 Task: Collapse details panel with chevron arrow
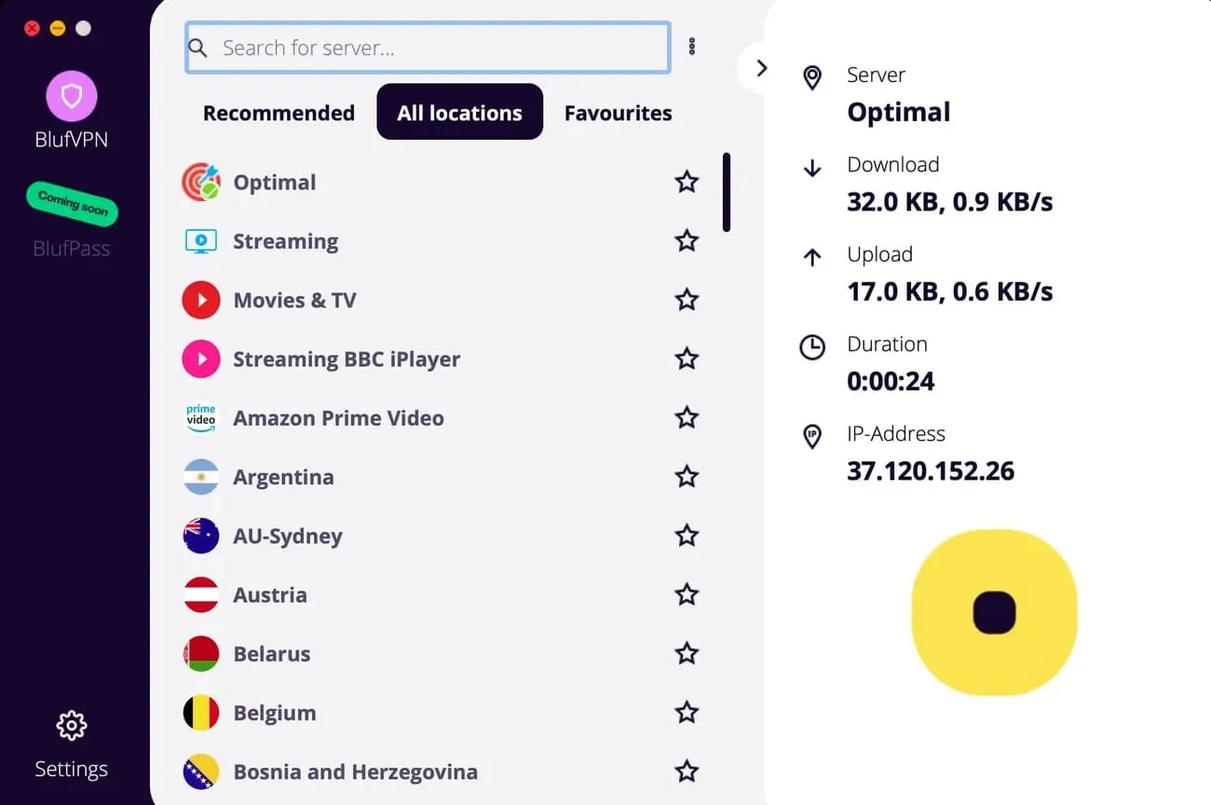(761, 68)
